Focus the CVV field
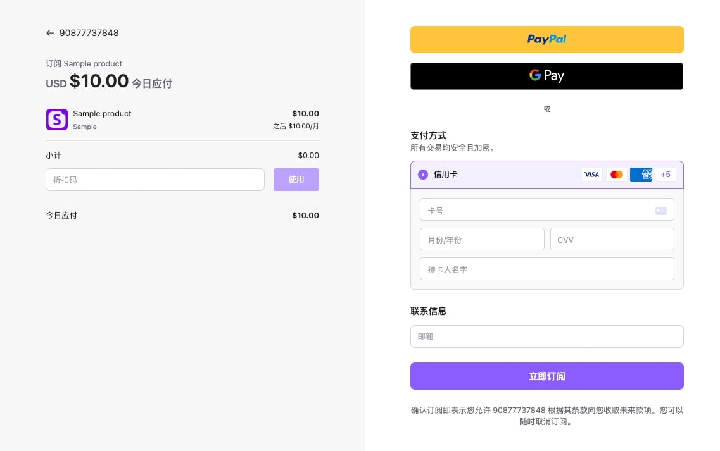This screenshot has width=720, height=451. [x=612, y=239]
